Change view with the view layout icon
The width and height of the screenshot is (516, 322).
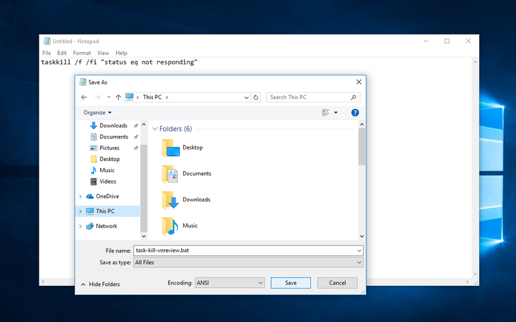(x=326, y=112)
